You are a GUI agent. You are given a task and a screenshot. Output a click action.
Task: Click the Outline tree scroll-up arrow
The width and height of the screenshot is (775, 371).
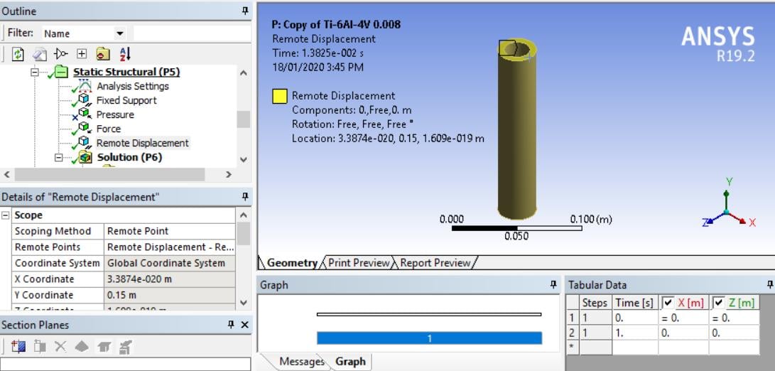coord(243,72)
